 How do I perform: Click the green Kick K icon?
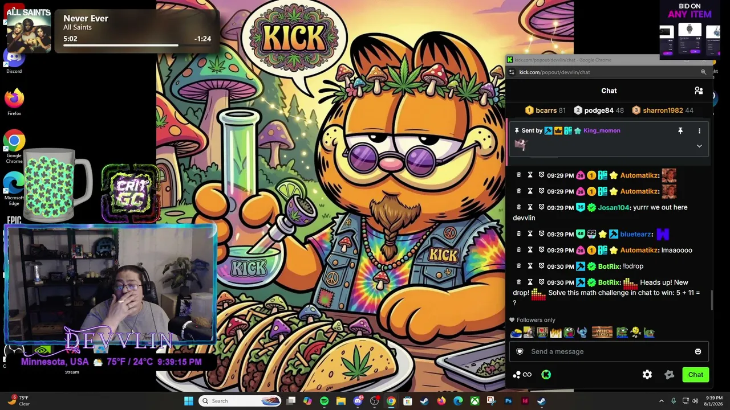546,375
